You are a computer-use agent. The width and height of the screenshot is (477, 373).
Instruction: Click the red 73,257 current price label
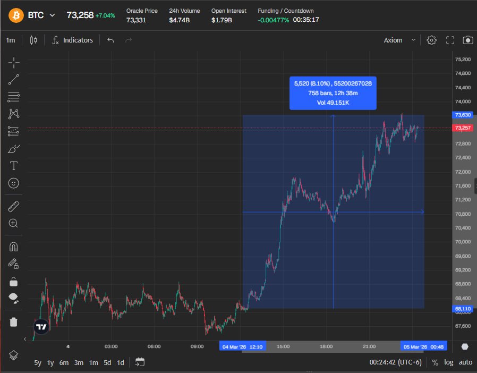tap(463, 128)
